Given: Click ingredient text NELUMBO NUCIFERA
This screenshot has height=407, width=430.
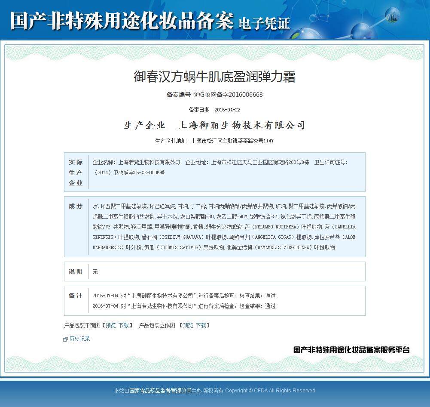Looking at the screenshot, I should coord(276,227).
